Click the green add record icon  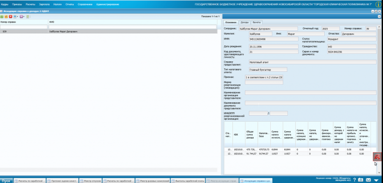pyautogui.click(x=2, y=16)
